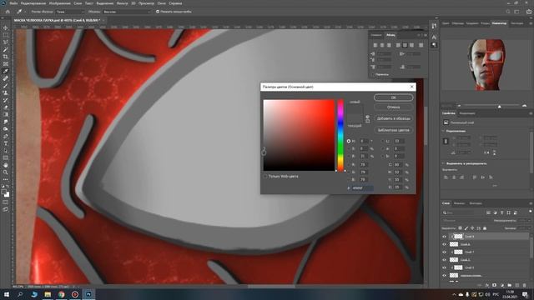Select the Eraser tool
This screenshot has height=300, width=534.
6,107
